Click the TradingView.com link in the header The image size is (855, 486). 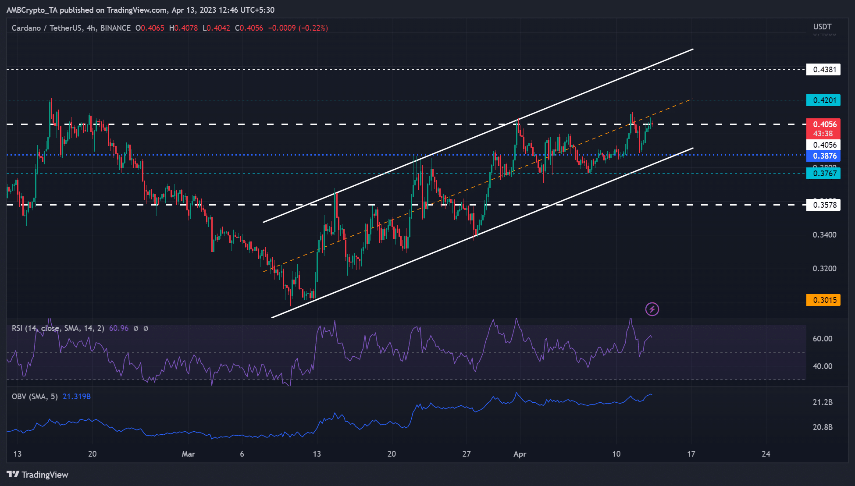point(137,10)
